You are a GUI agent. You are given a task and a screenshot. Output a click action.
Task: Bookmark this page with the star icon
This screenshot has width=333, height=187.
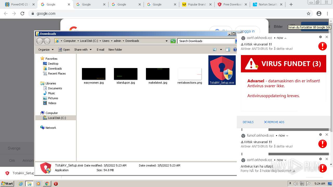click(x=309, y=14)
